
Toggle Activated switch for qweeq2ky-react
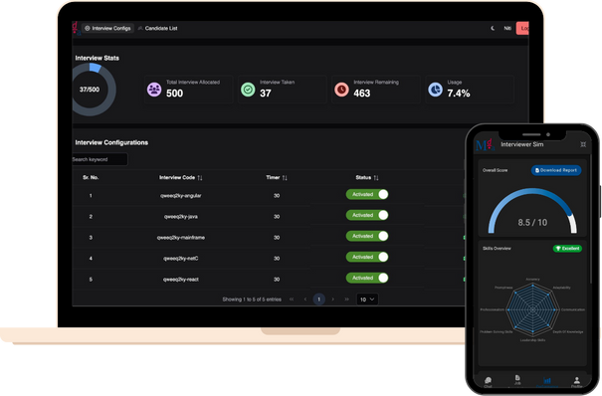367,278
